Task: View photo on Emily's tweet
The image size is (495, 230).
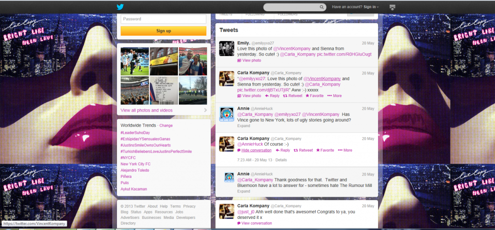Action: tap(249, 60)
